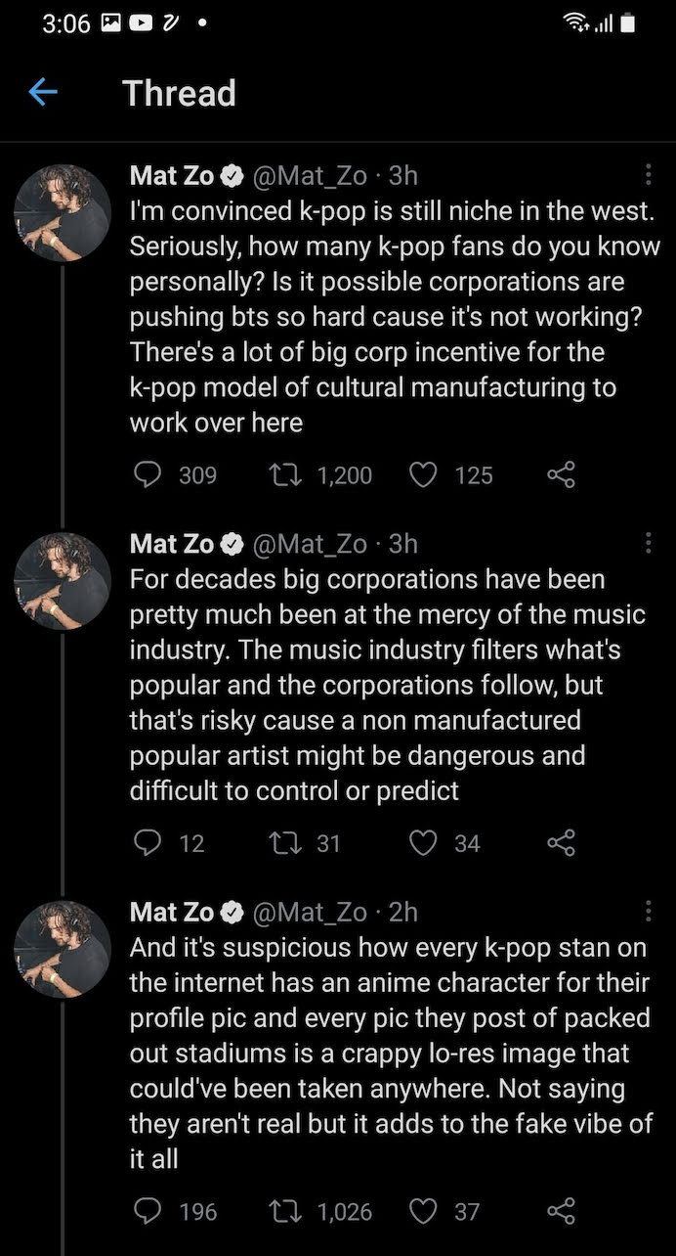Expand overflow menu on third tweet

[648, 912]
